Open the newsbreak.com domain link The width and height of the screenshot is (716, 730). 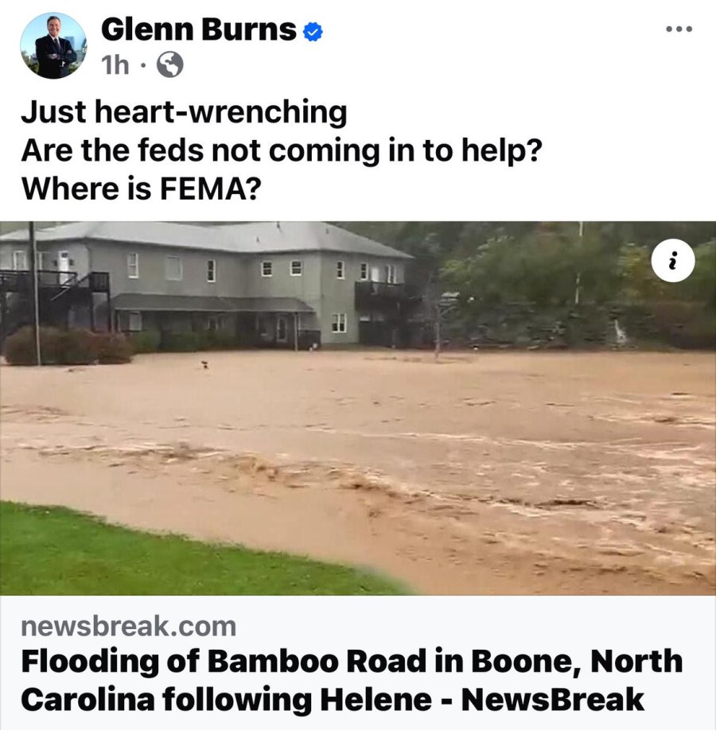click(129, 626)
